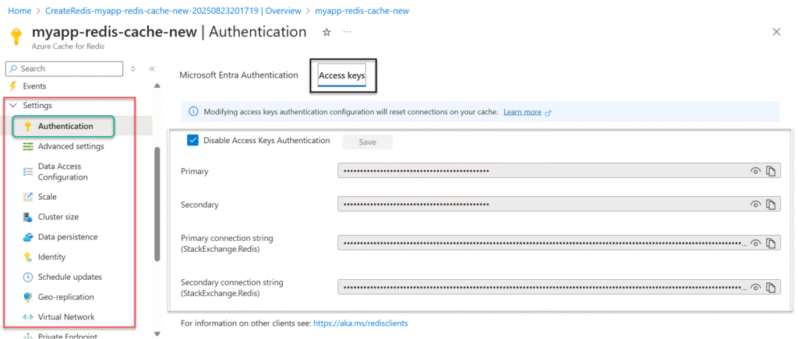This screenshot has width=798, height=339.
Task: Open Identity settings
Action: (52, 257)
